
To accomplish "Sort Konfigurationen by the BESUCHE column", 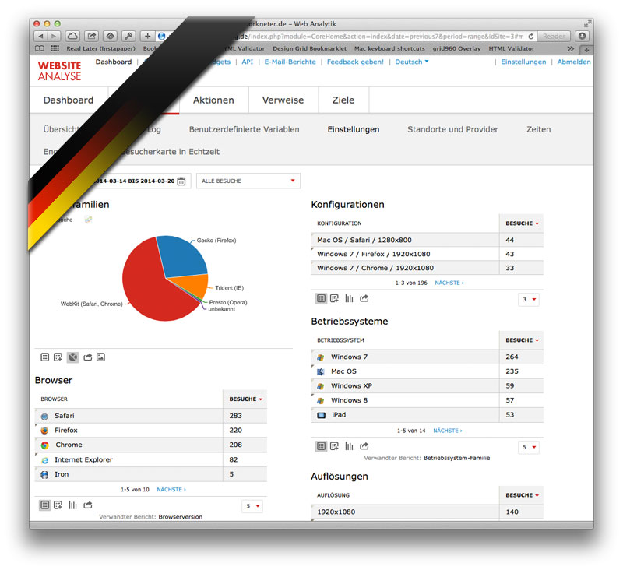I will tap(522, 223).
